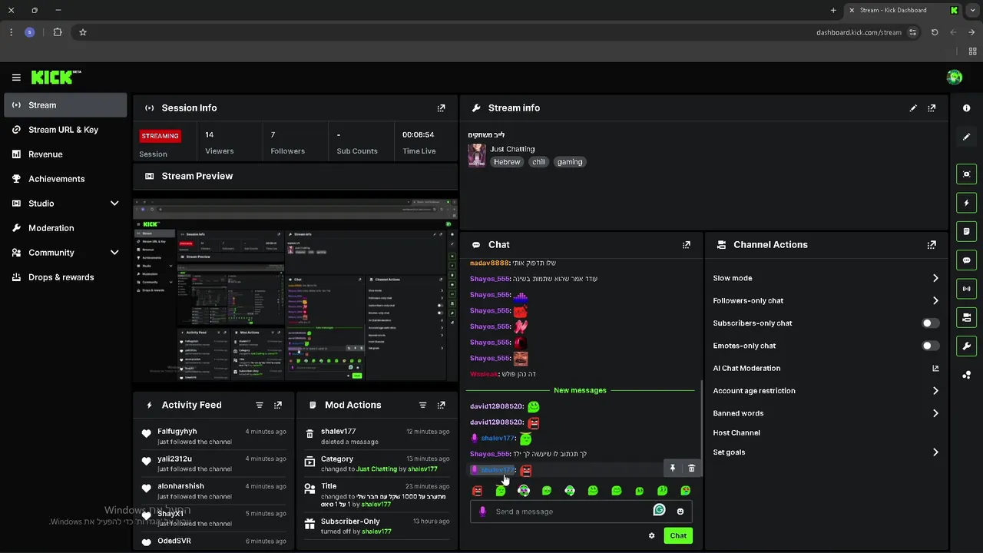Screen dimensions: 983x553
Task: Expand Banned words settings
Action: 935,413
